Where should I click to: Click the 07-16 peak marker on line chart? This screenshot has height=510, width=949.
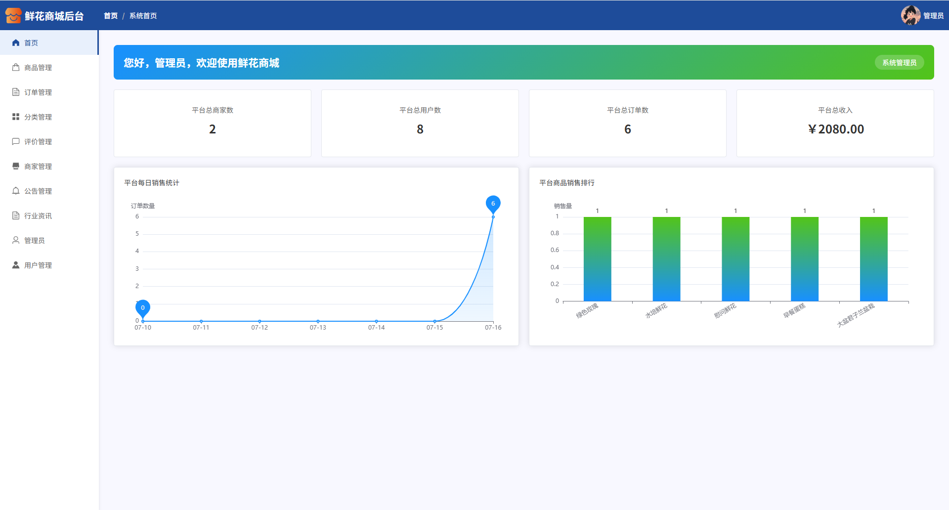(x=493, y=204)
